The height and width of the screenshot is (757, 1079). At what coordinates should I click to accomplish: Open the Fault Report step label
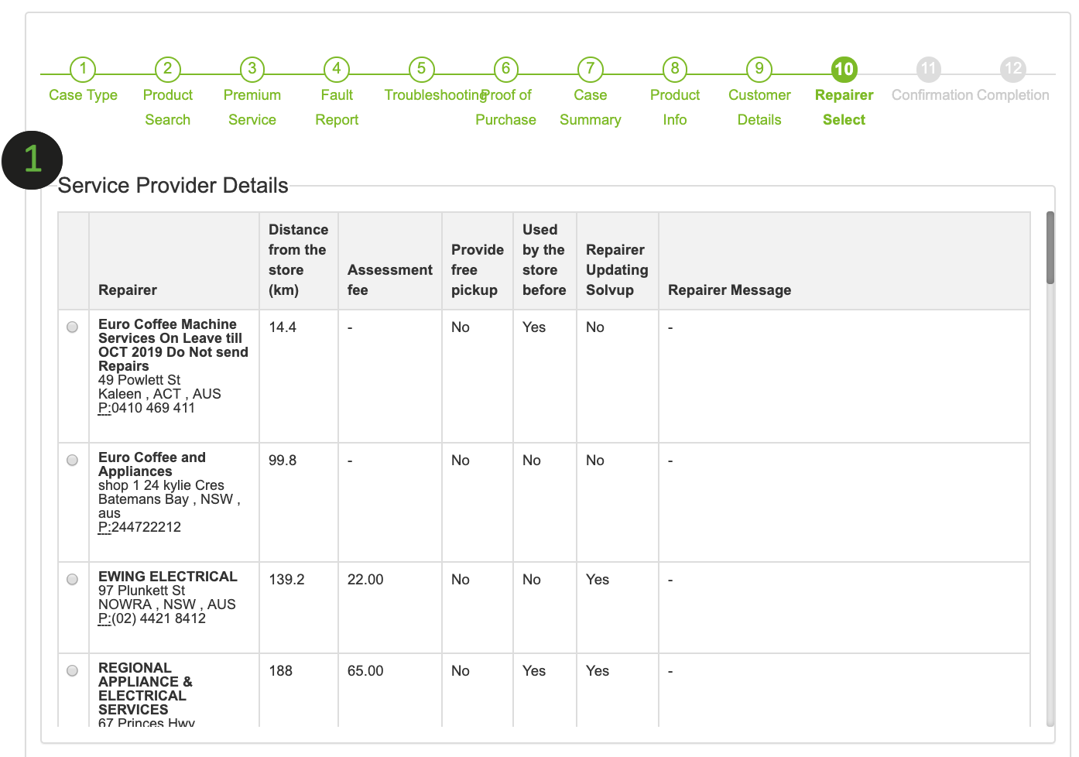click(x=337, y=108)
